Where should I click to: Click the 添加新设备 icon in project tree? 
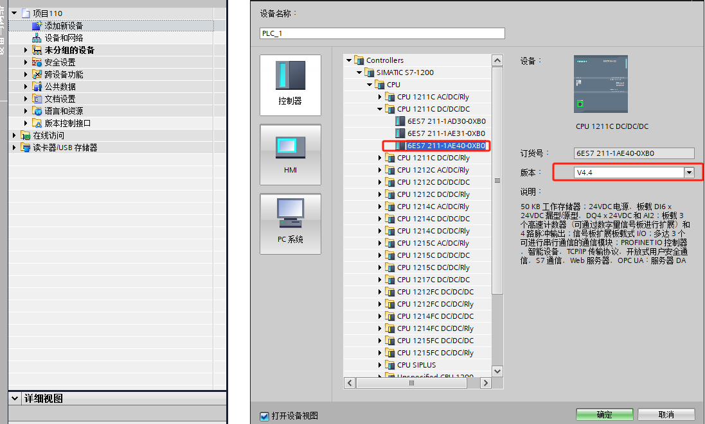pos(37,26)
